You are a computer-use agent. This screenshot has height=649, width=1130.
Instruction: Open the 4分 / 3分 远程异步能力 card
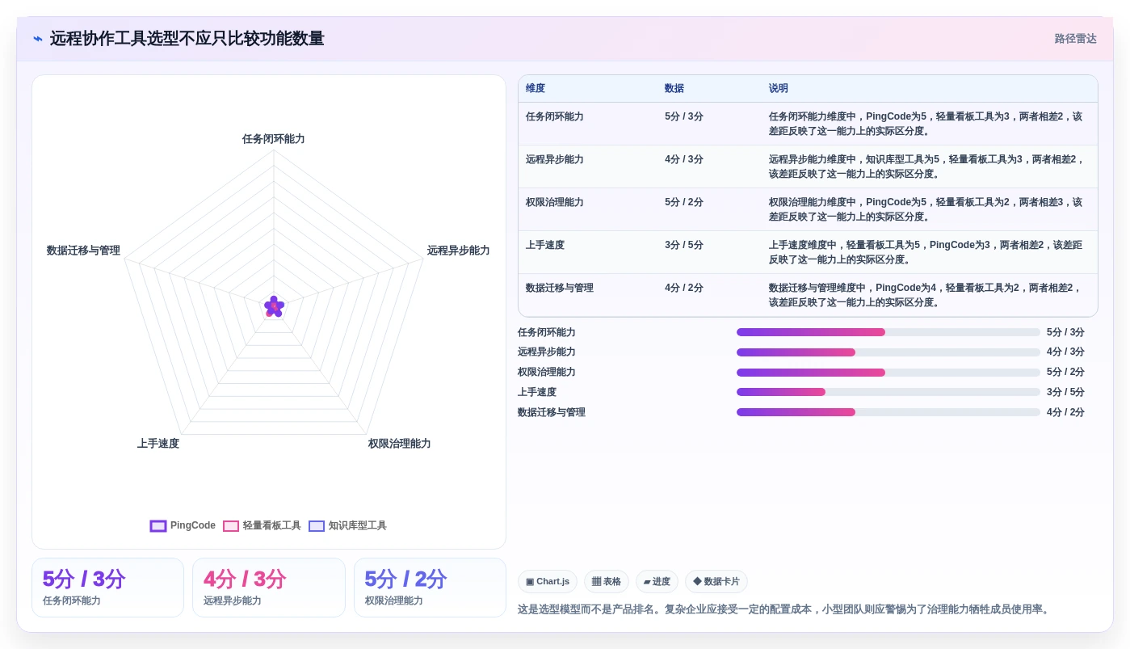[x=269, y=588]
